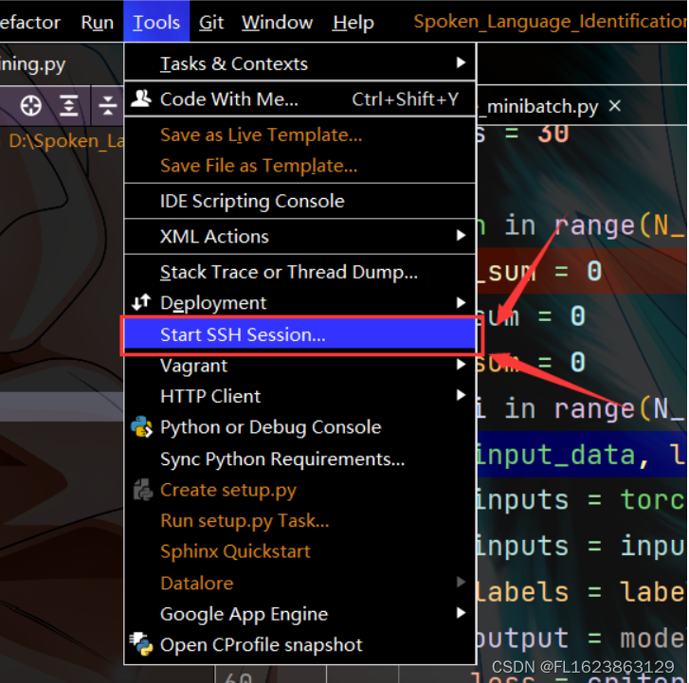Expand the Tasks & Contexts submenu
Screen dimensions: 689x683
pyautogui.click(x=300, y=63)
